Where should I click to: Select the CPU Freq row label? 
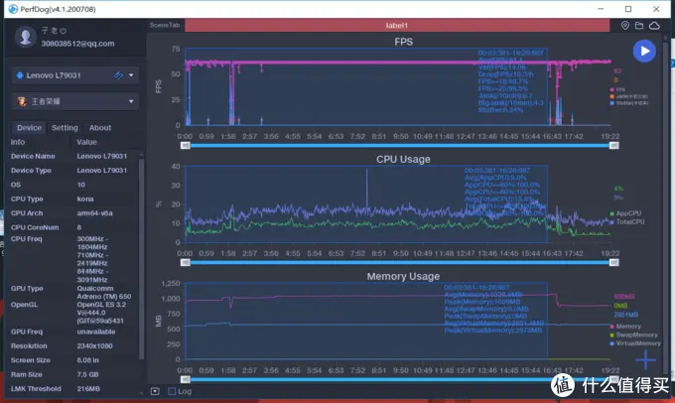click(x=26, y=239)
